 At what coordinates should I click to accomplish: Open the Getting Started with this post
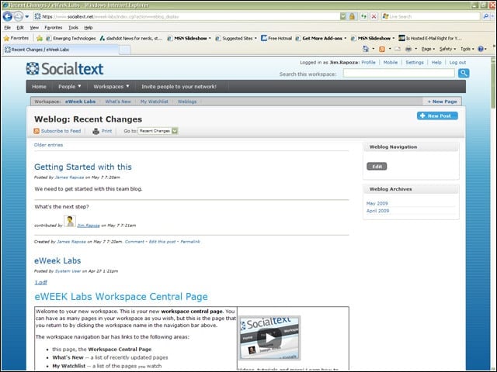(x=83, y=167)
